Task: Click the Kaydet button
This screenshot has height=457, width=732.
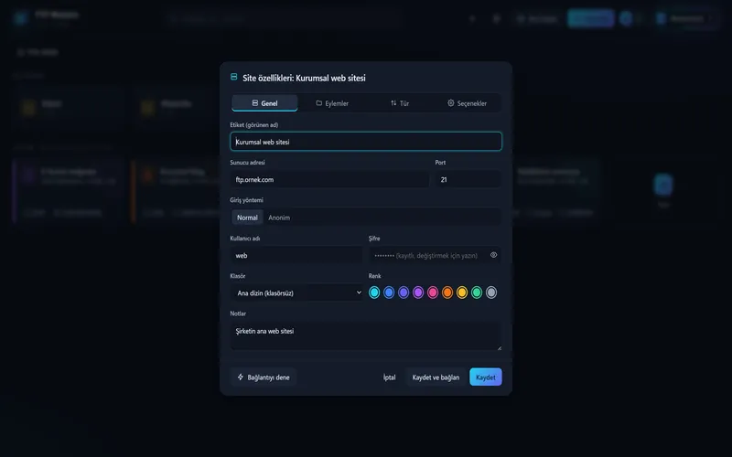Action: click(x=486, y=377)
